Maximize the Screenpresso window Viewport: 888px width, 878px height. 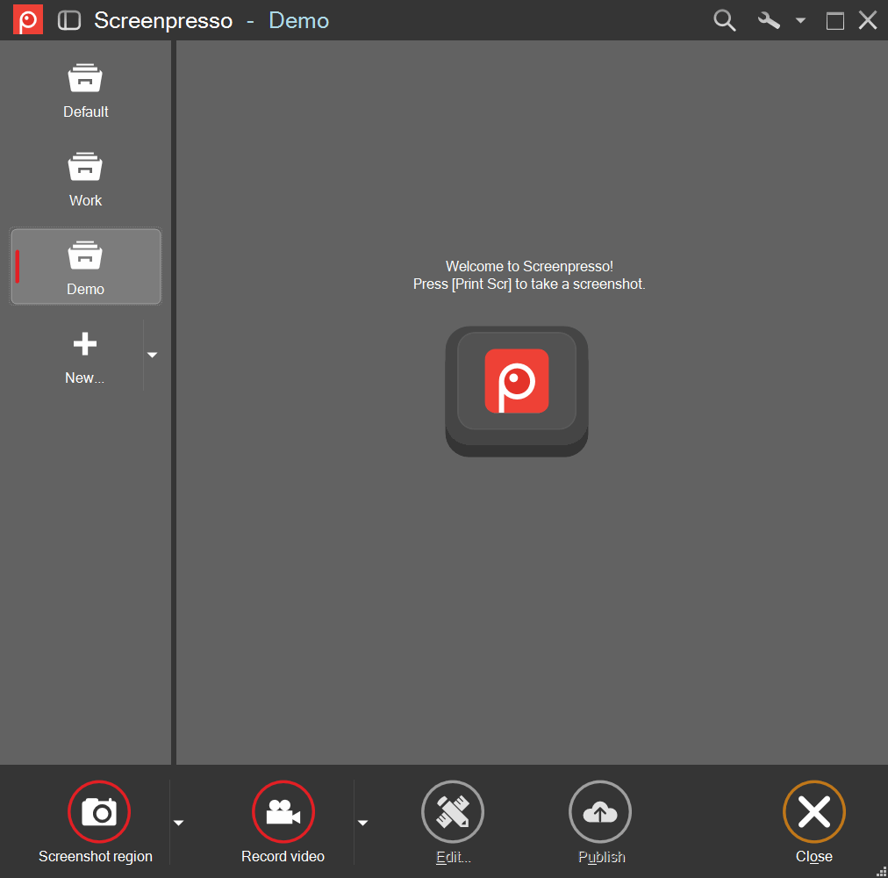click(x=834, y=21)
